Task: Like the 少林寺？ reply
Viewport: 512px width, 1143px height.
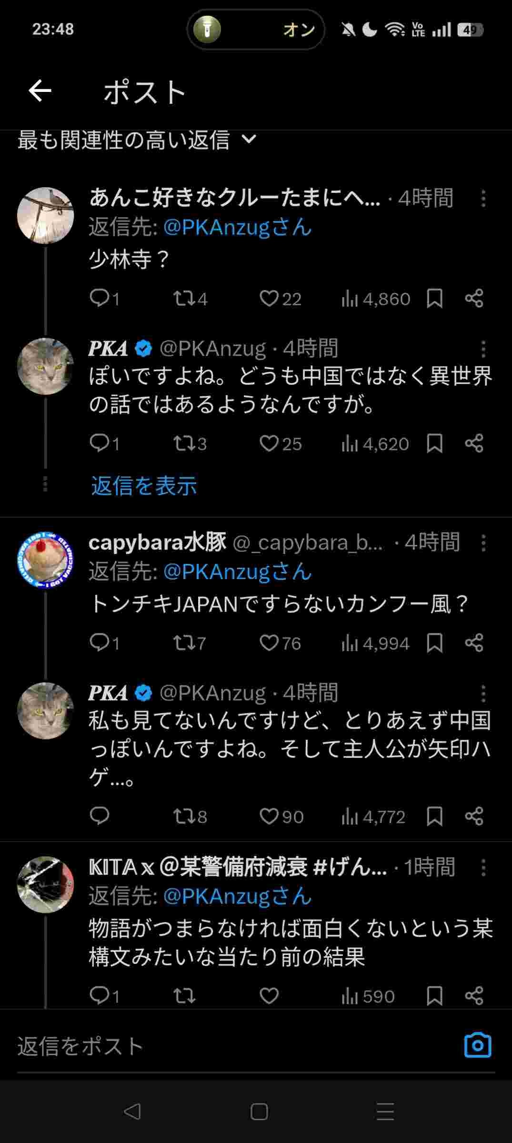Action: coord(269,299)
